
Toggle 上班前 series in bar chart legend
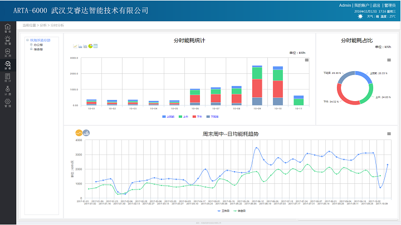point(169,116)
